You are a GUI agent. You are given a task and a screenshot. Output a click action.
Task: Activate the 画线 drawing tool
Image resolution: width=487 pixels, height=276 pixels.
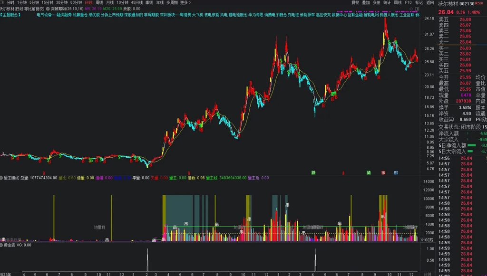click(398, 2)
